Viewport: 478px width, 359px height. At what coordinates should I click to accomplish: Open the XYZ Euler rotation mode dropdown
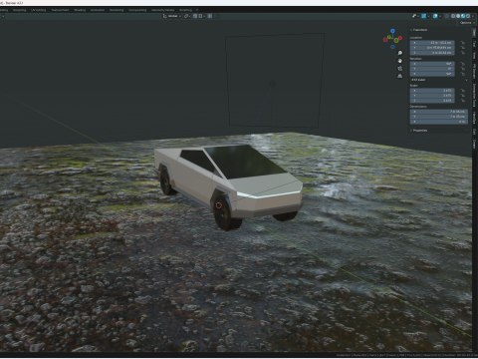(439, 80)
